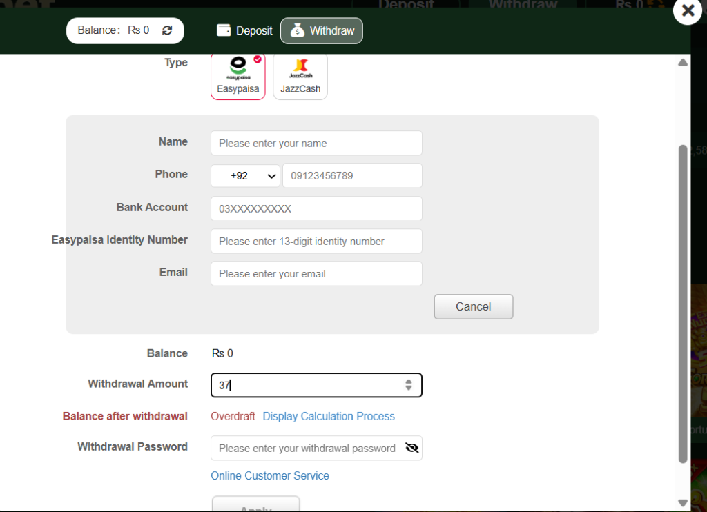Open Online Customer Service link
Screen dimensions: 707x512
point(270,476)
